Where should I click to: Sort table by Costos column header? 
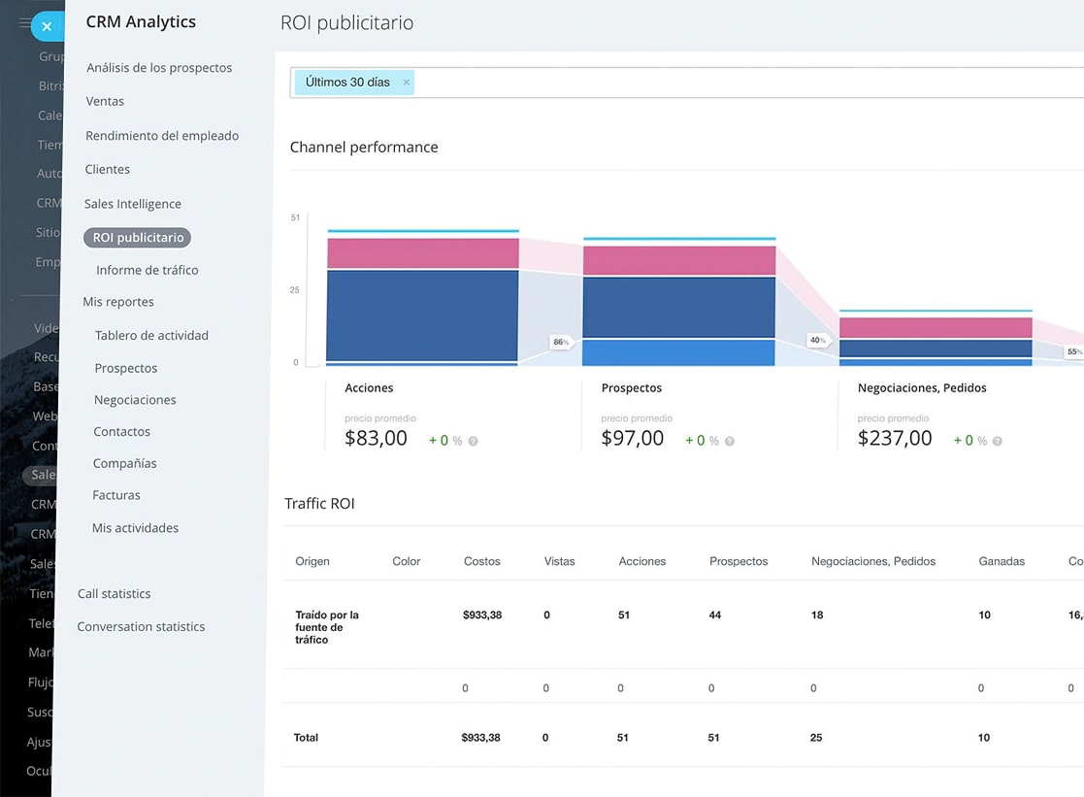tap(482, 561)
